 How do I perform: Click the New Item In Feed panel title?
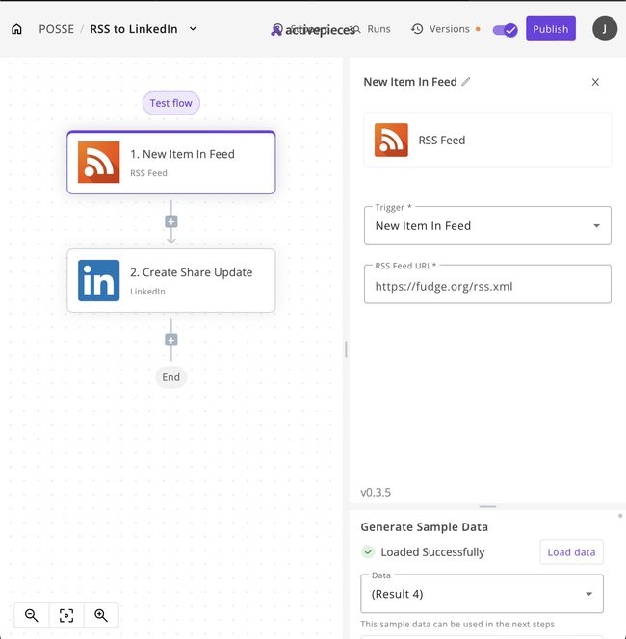pyautogui.click(x=410, y=82)
